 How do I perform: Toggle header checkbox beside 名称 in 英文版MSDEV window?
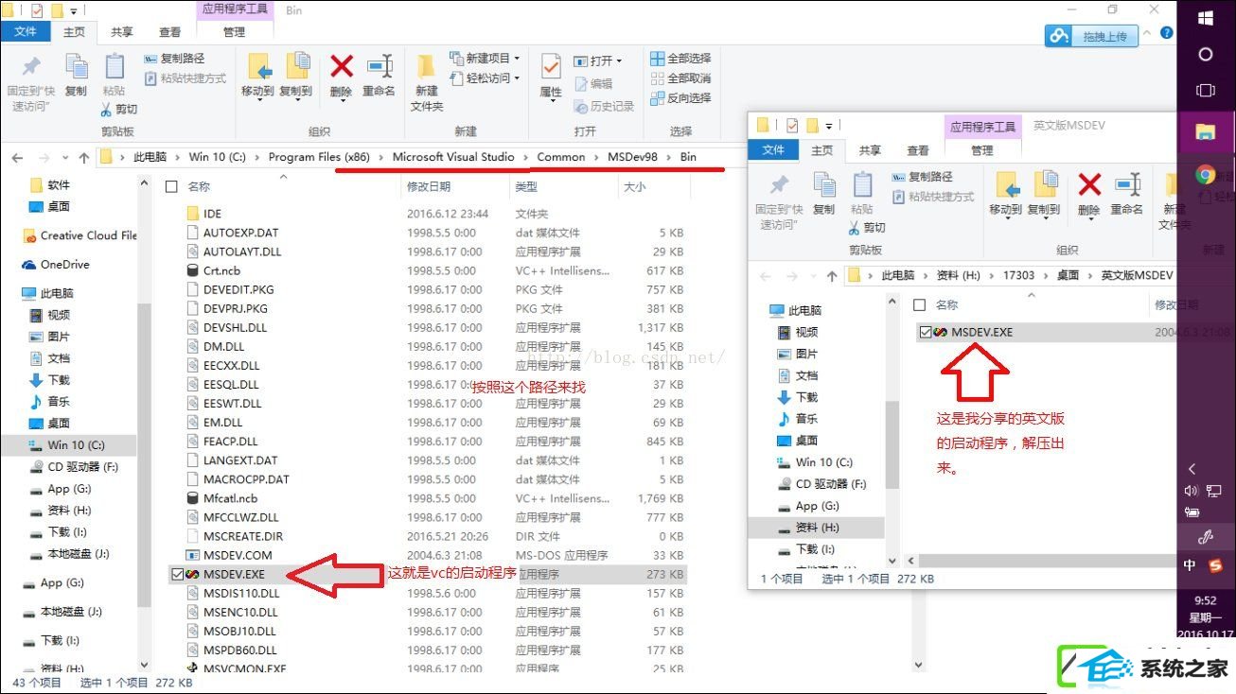pos(919,305)
